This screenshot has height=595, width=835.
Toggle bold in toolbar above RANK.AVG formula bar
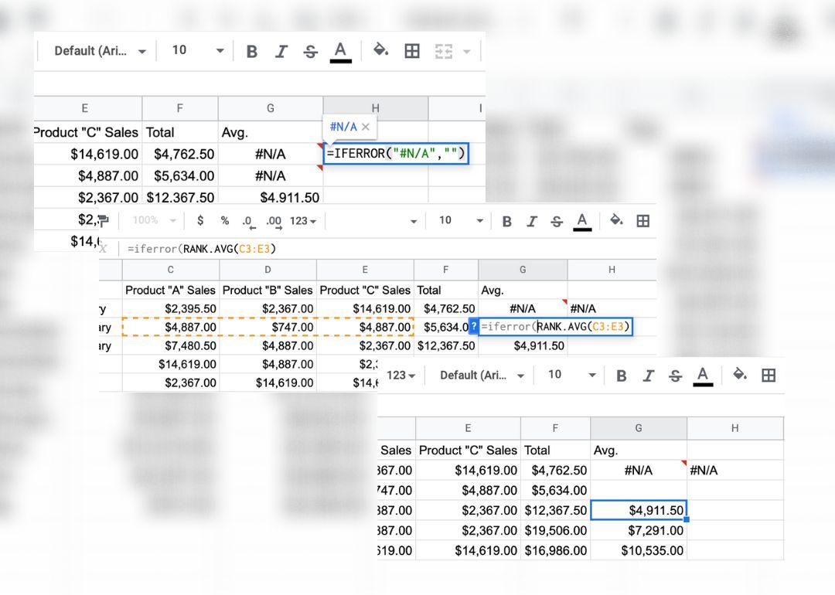pyautogui.click(x=507, y=222)
